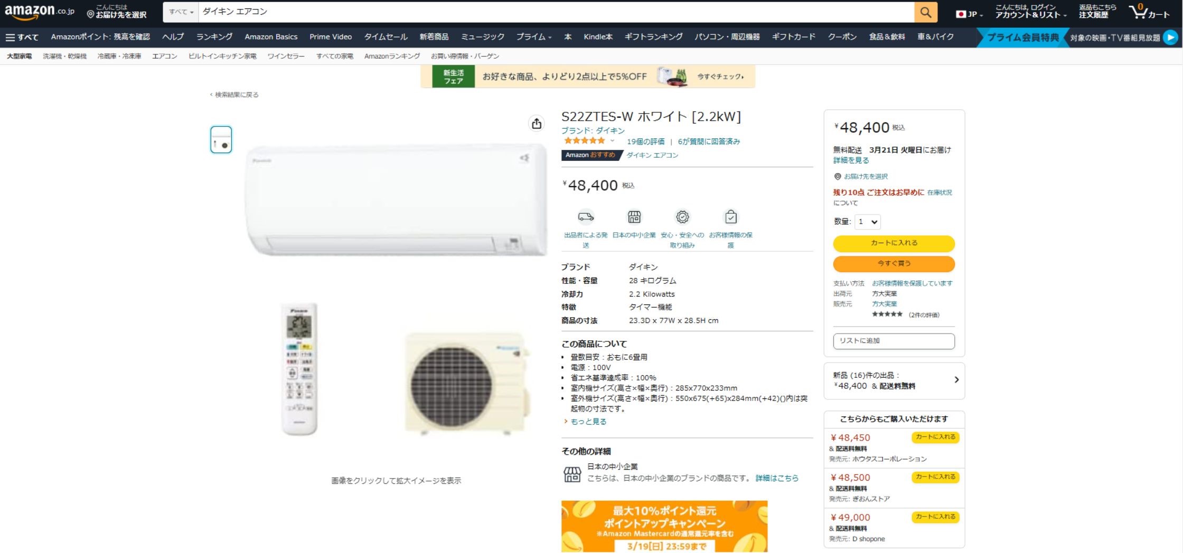
Task: Expand the star rating dropdown arrow
Action: (x=613, y=141)
